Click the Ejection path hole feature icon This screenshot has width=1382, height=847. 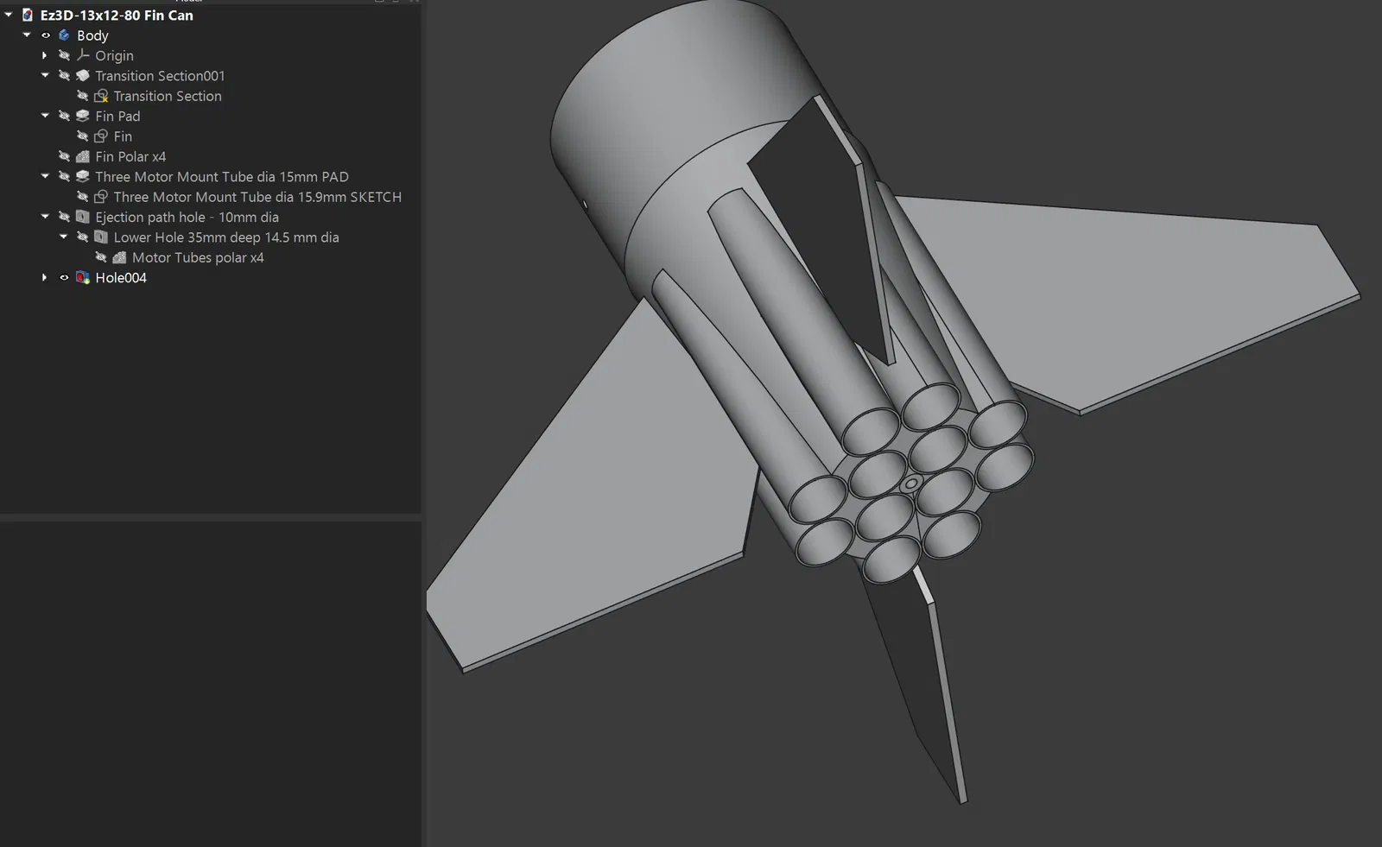(83, 217)
